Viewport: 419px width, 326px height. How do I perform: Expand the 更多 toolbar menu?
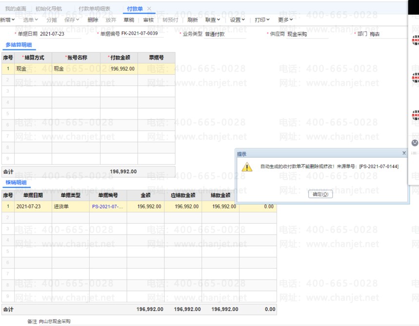285,20
